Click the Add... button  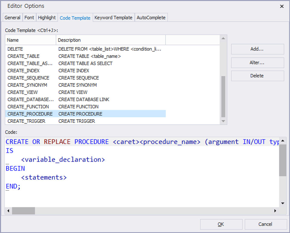pos(257,49)
